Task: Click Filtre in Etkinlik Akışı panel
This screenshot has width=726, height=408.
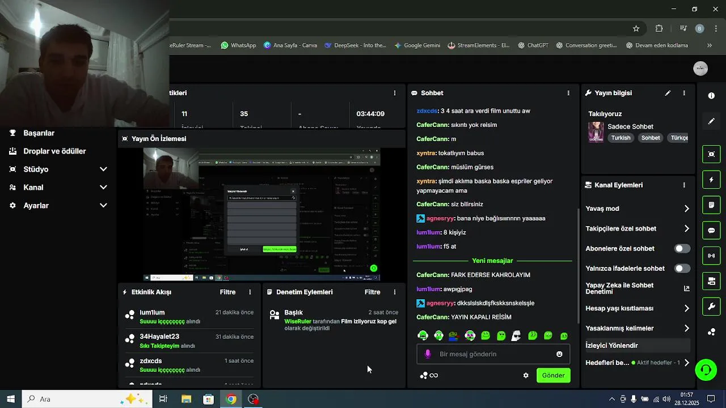Action: [227, 292]
